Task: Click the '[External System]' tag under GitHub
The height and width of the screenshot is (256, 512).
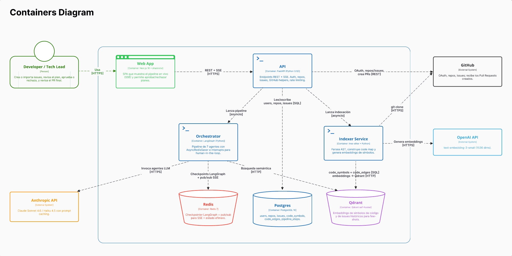Action: [467, 70]
